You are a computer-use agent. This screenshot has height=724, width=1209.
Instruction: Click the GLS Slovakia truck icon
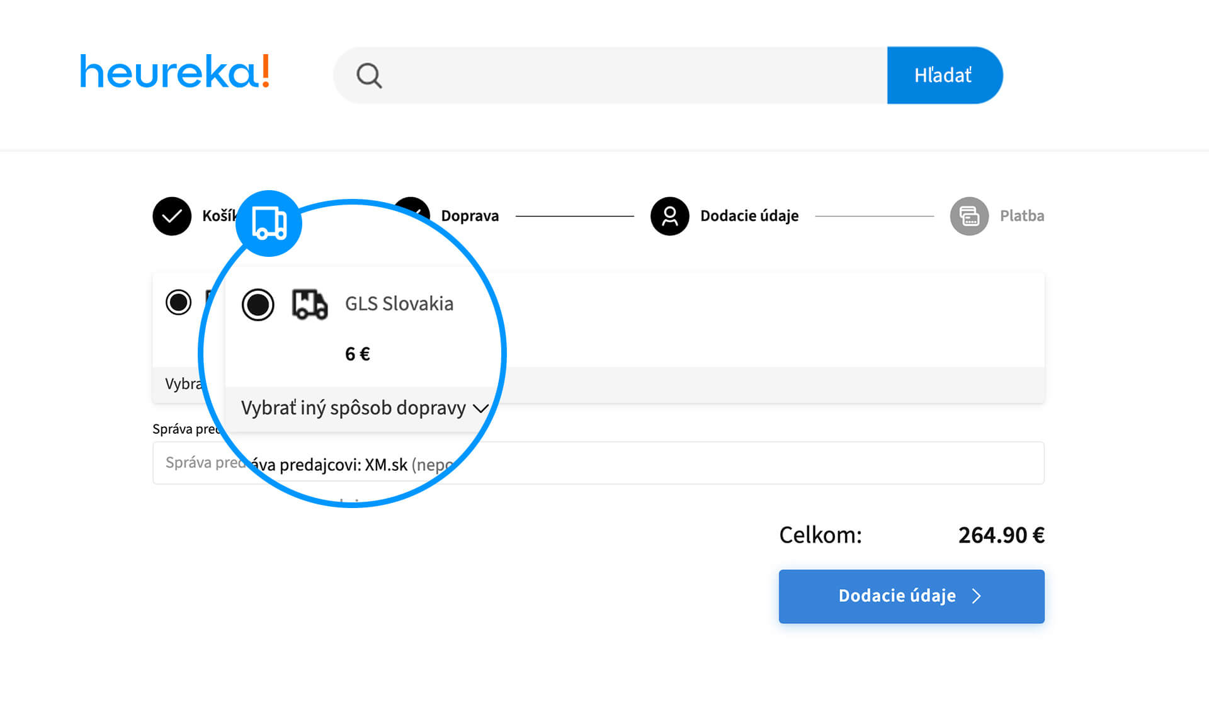(310, 305)
